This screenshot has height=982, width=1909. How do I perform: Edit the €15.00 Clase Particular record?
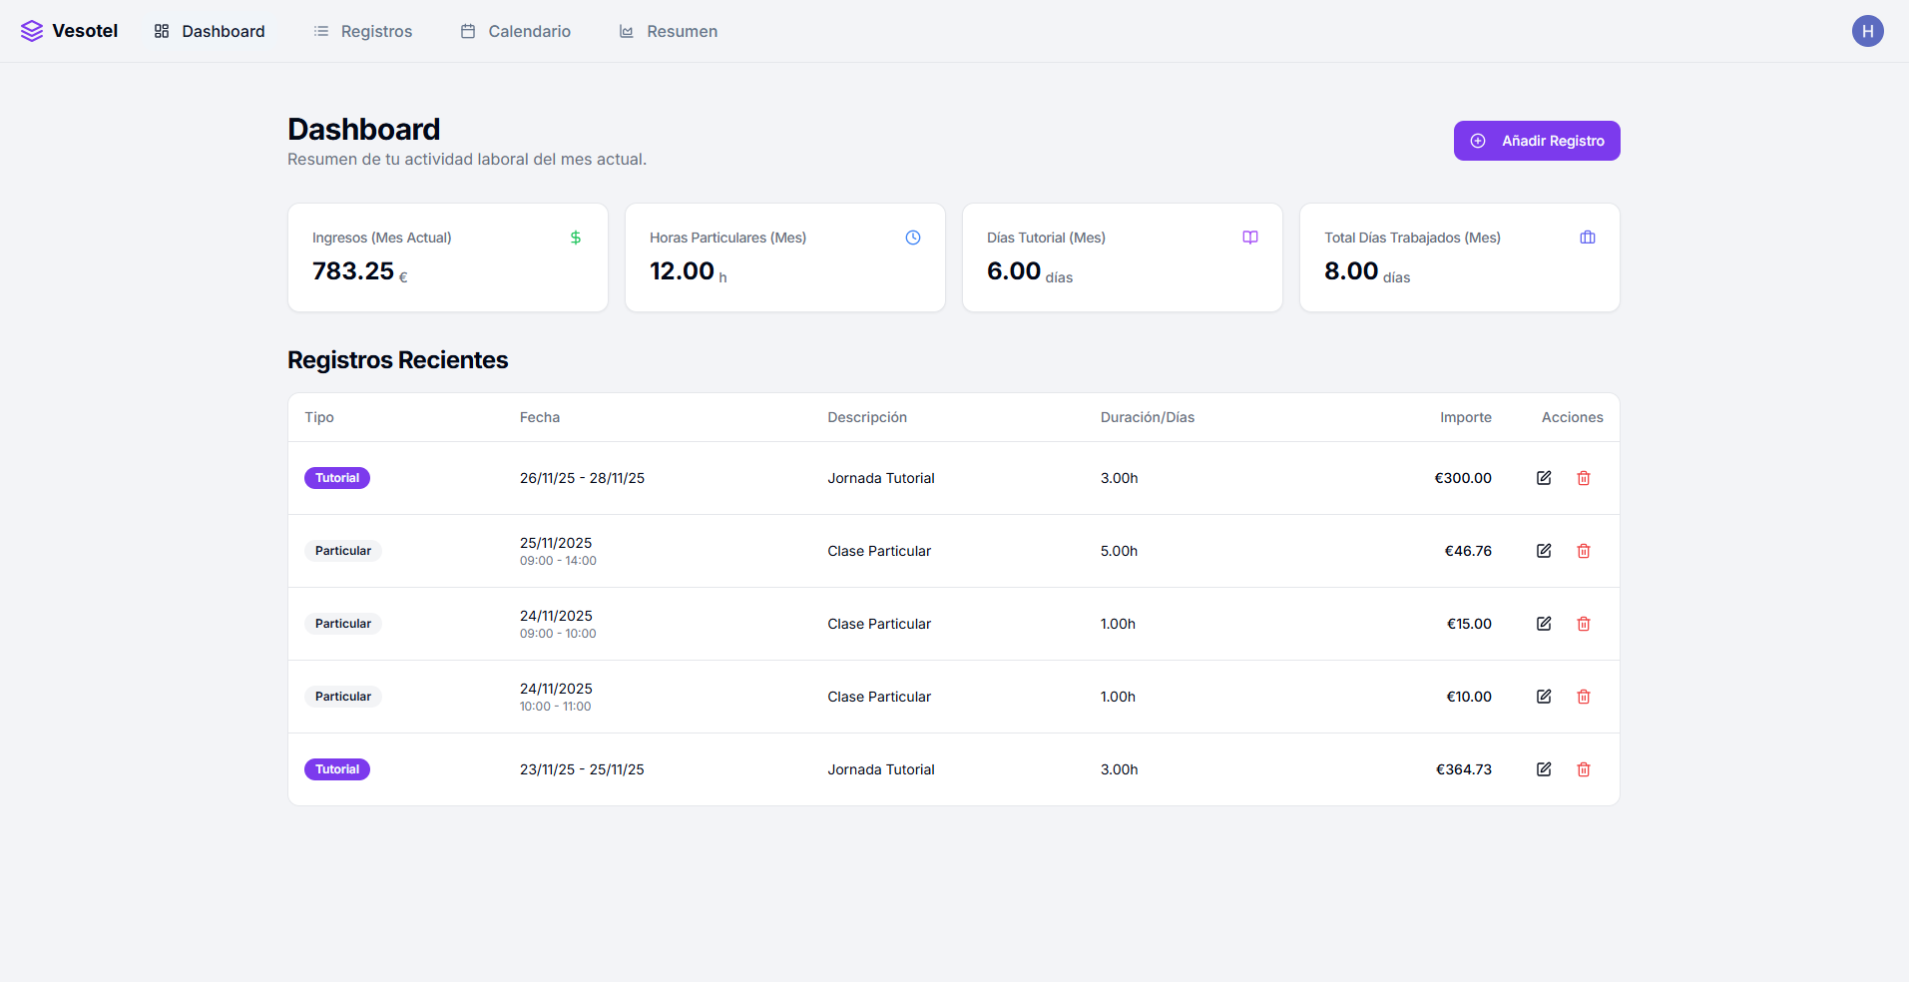1544,624
